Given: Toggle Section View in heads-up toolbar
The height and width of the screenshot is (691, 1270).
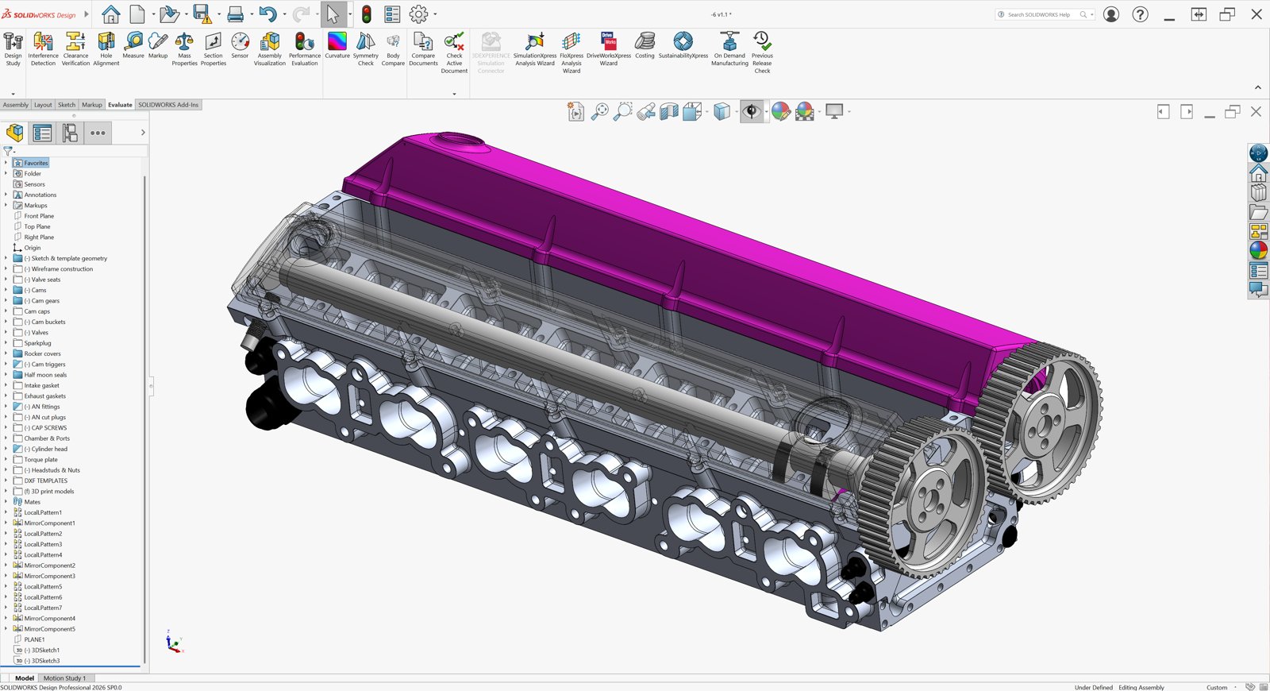Looking at the screenshot, I should coord(669,112).
